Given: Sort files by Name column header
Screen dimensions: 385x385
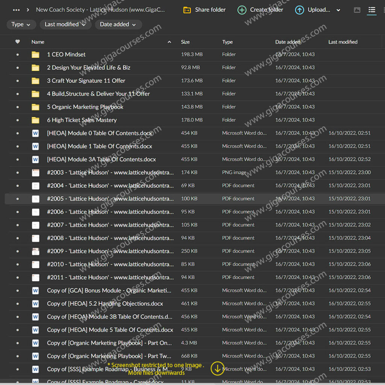Looking at the screenshot, I should (38, 42).
